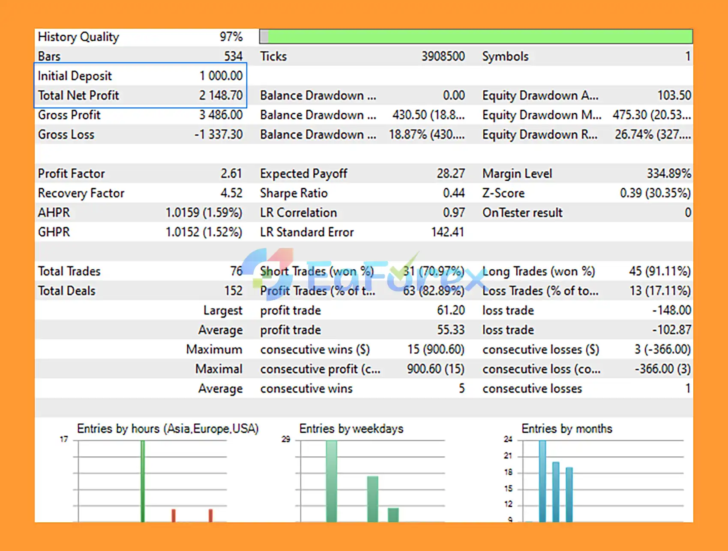Click the tall green bar in hours chart
The width and height of the screenshot is (728, 551).
(x=143, y=481)
